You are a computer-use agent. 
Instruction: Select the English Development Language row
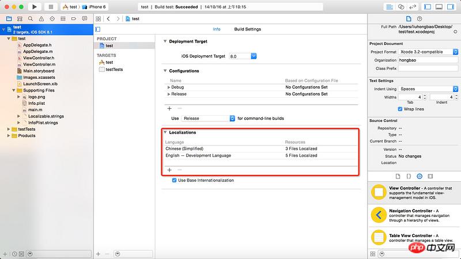(261, 155)
